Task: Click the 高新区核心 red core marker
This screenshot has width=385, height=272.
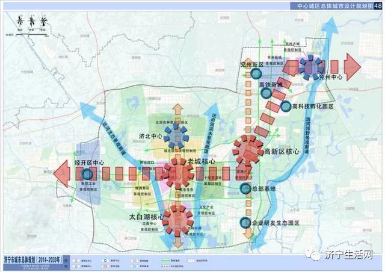Action: pyautogui.click(x=248, y=150)
